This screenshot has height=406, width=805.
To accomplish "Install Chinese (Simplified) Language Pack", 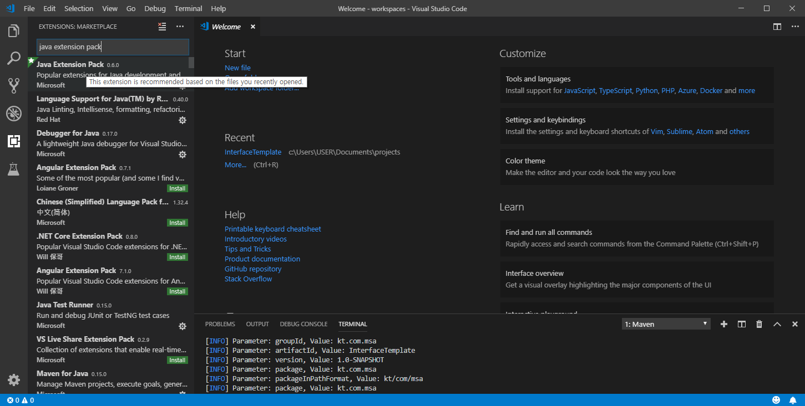I will pyautogui.click(x=178, y=223).
